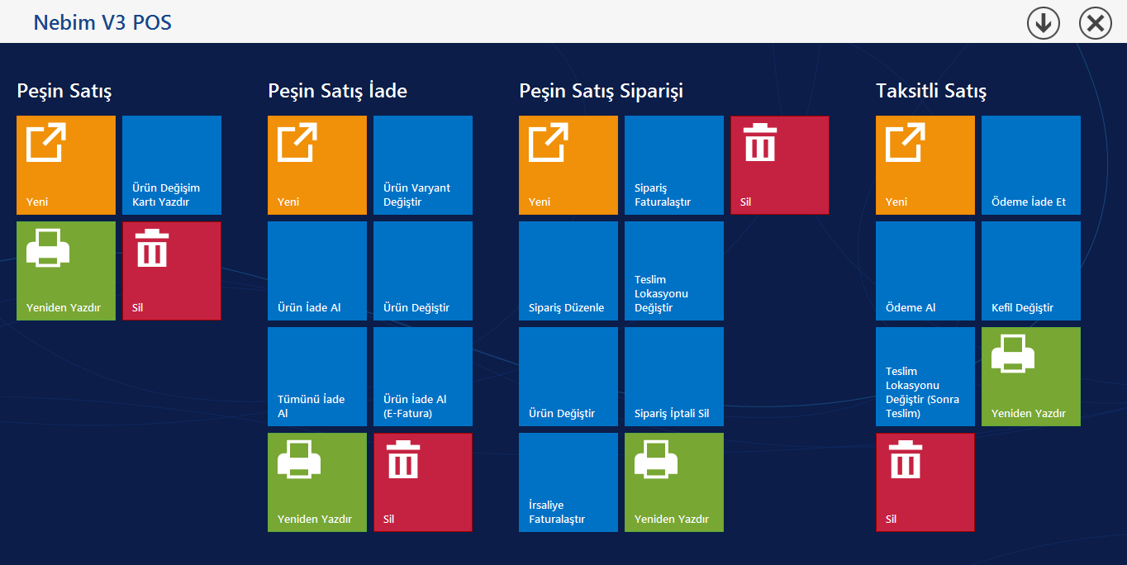Click Ürün Değiştir tile in Peşin Satış Siparişi
Screen dimensions: 1127x565
click(568, 377)
